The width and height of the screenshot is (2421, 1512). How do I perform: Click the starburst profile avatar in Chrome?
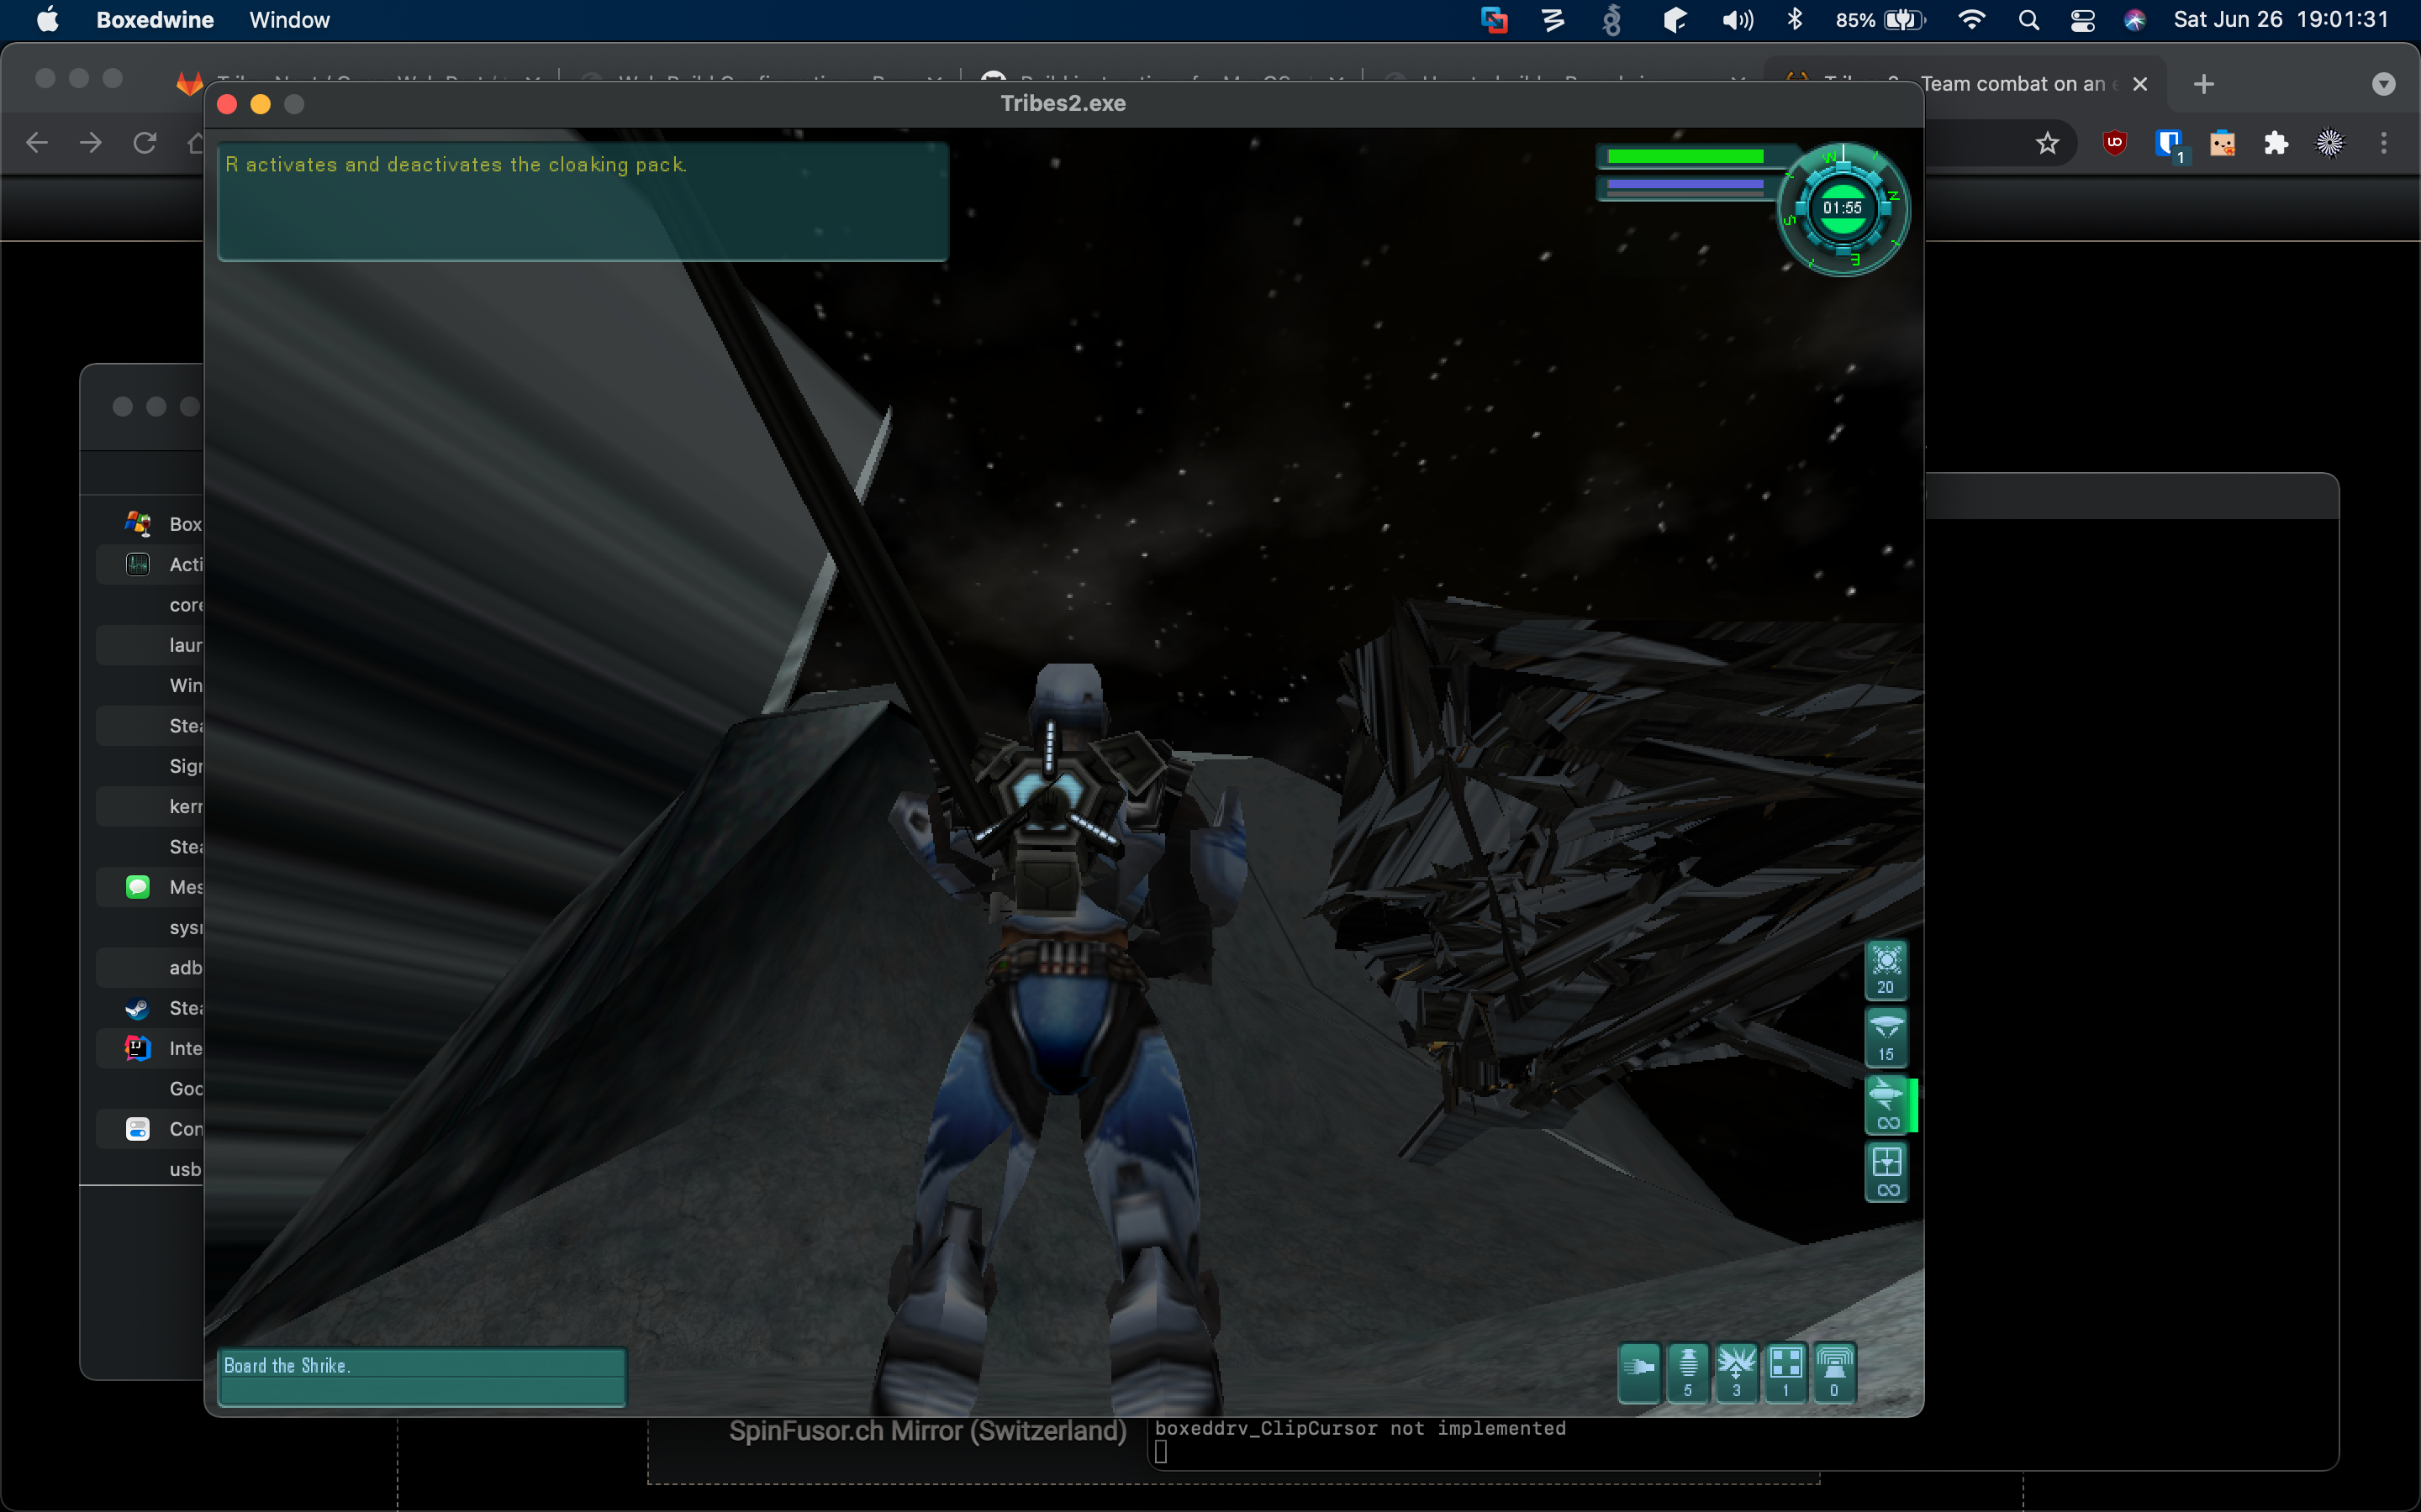[2330, 143]
